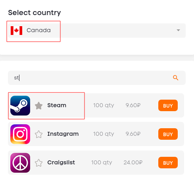Screen dimensions: 194x185
Task: Click the Steam app icon
Action: 20,106
